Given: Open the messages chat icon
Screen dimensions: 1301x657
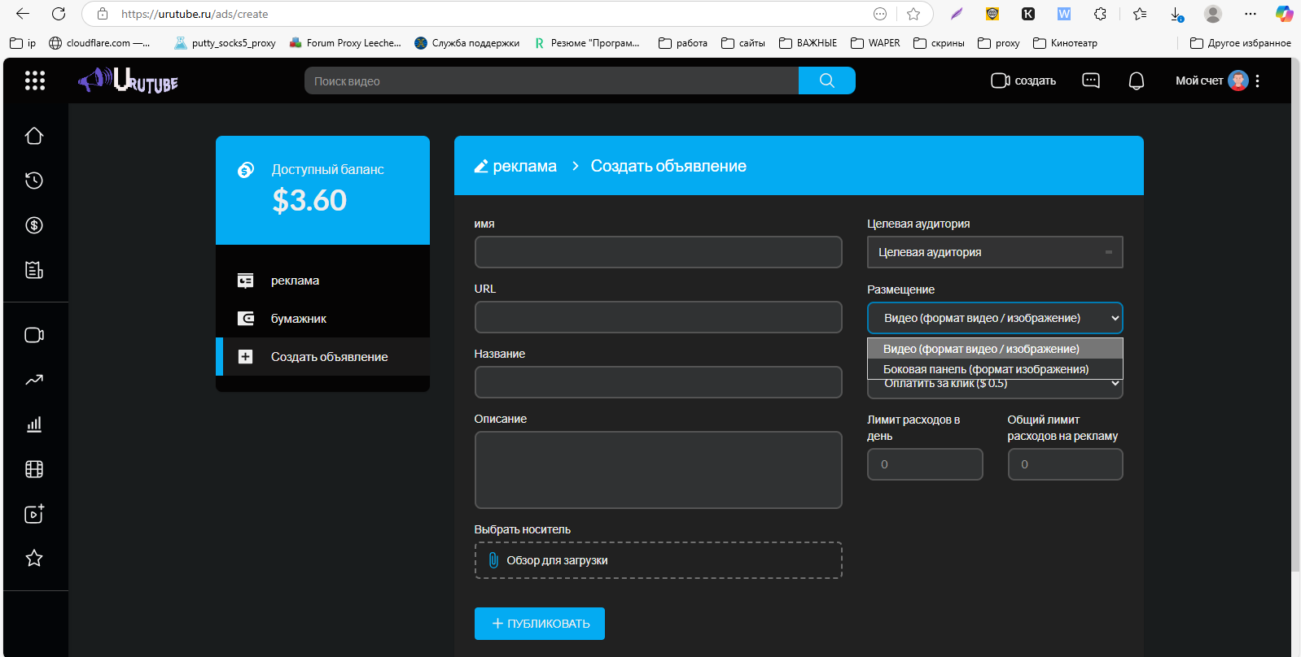Looking at the screenshot, I should [1091, 80].
